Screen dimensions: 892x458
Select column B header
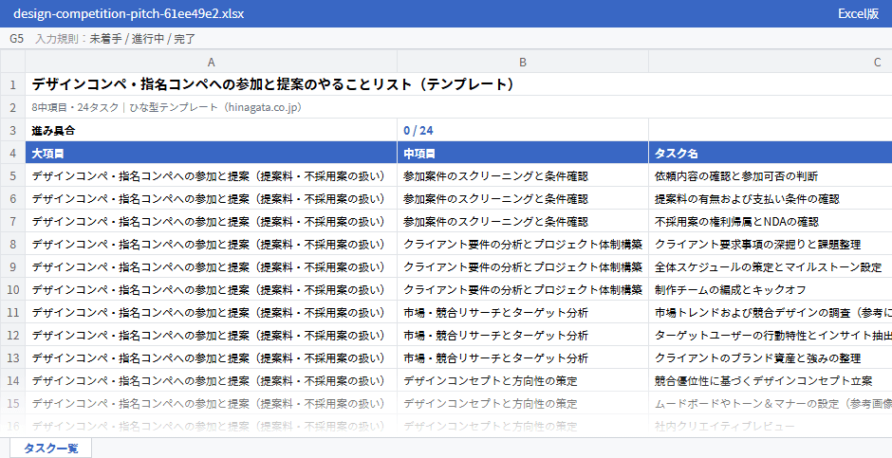523,62
